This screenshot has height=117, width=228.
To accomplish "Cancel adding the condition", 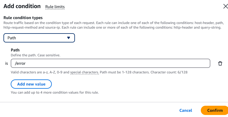I will 186,110.
